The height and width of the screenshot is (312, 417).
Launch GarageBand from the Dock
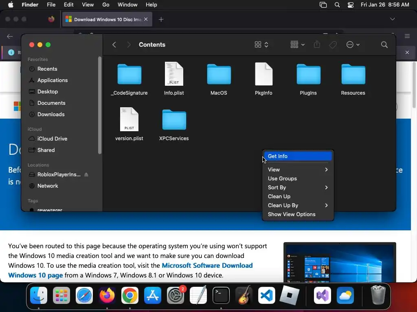(x=244, y=295)
